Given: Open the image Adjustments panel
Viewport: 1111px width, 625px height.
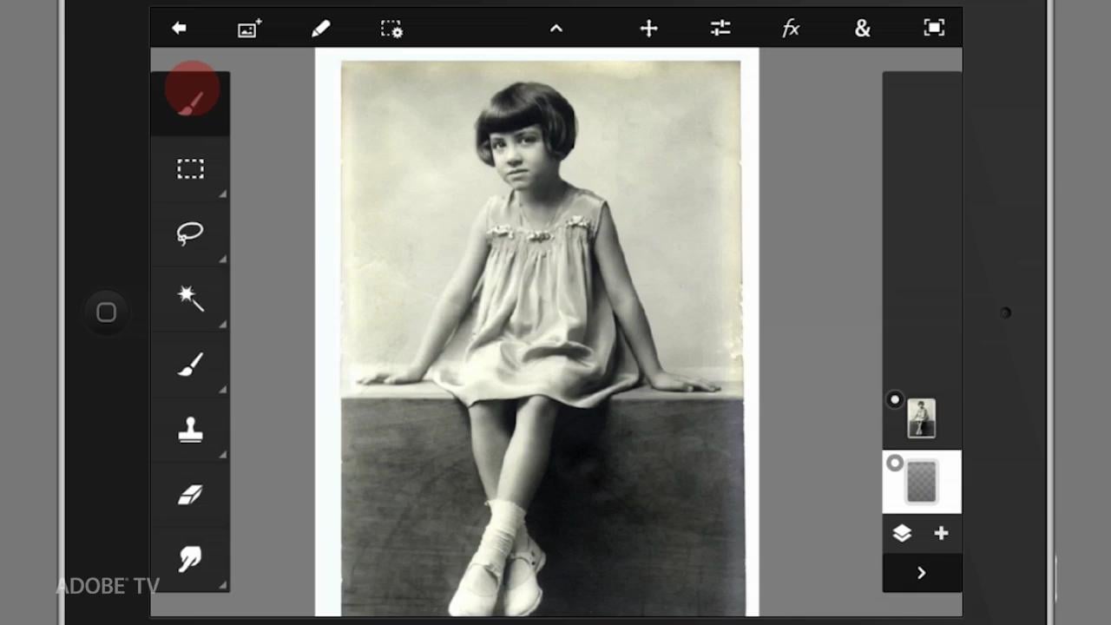Looking at the screenshot, I should coord(720,29).
